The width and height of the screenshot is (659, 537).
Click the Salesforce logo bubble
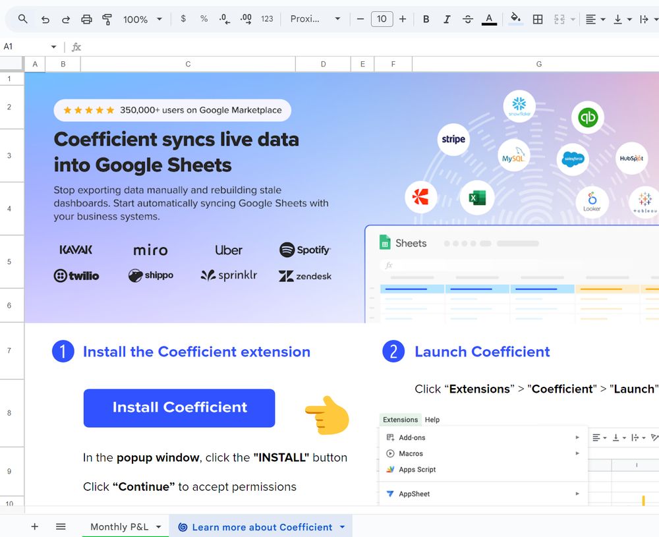pos(573,159)
